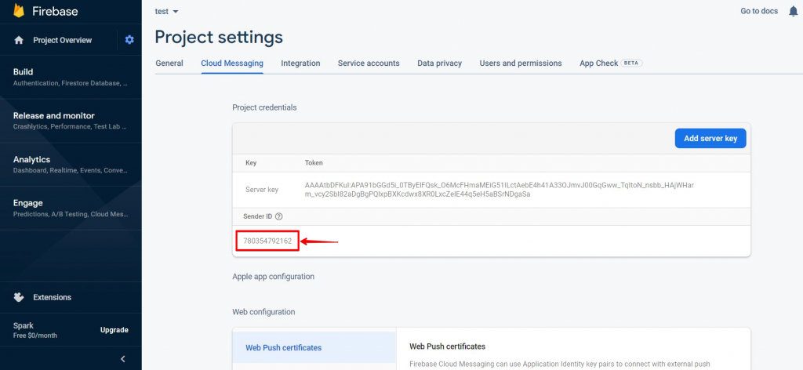The width and height of the screenshot is (803, 370).
Task: Click the Firebase flame logo
Action: tap(19, 11)
